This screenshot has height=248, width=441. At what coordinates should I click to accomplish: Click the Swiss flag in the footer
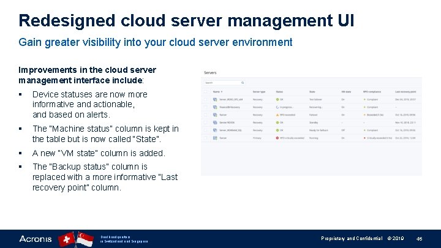66,239
